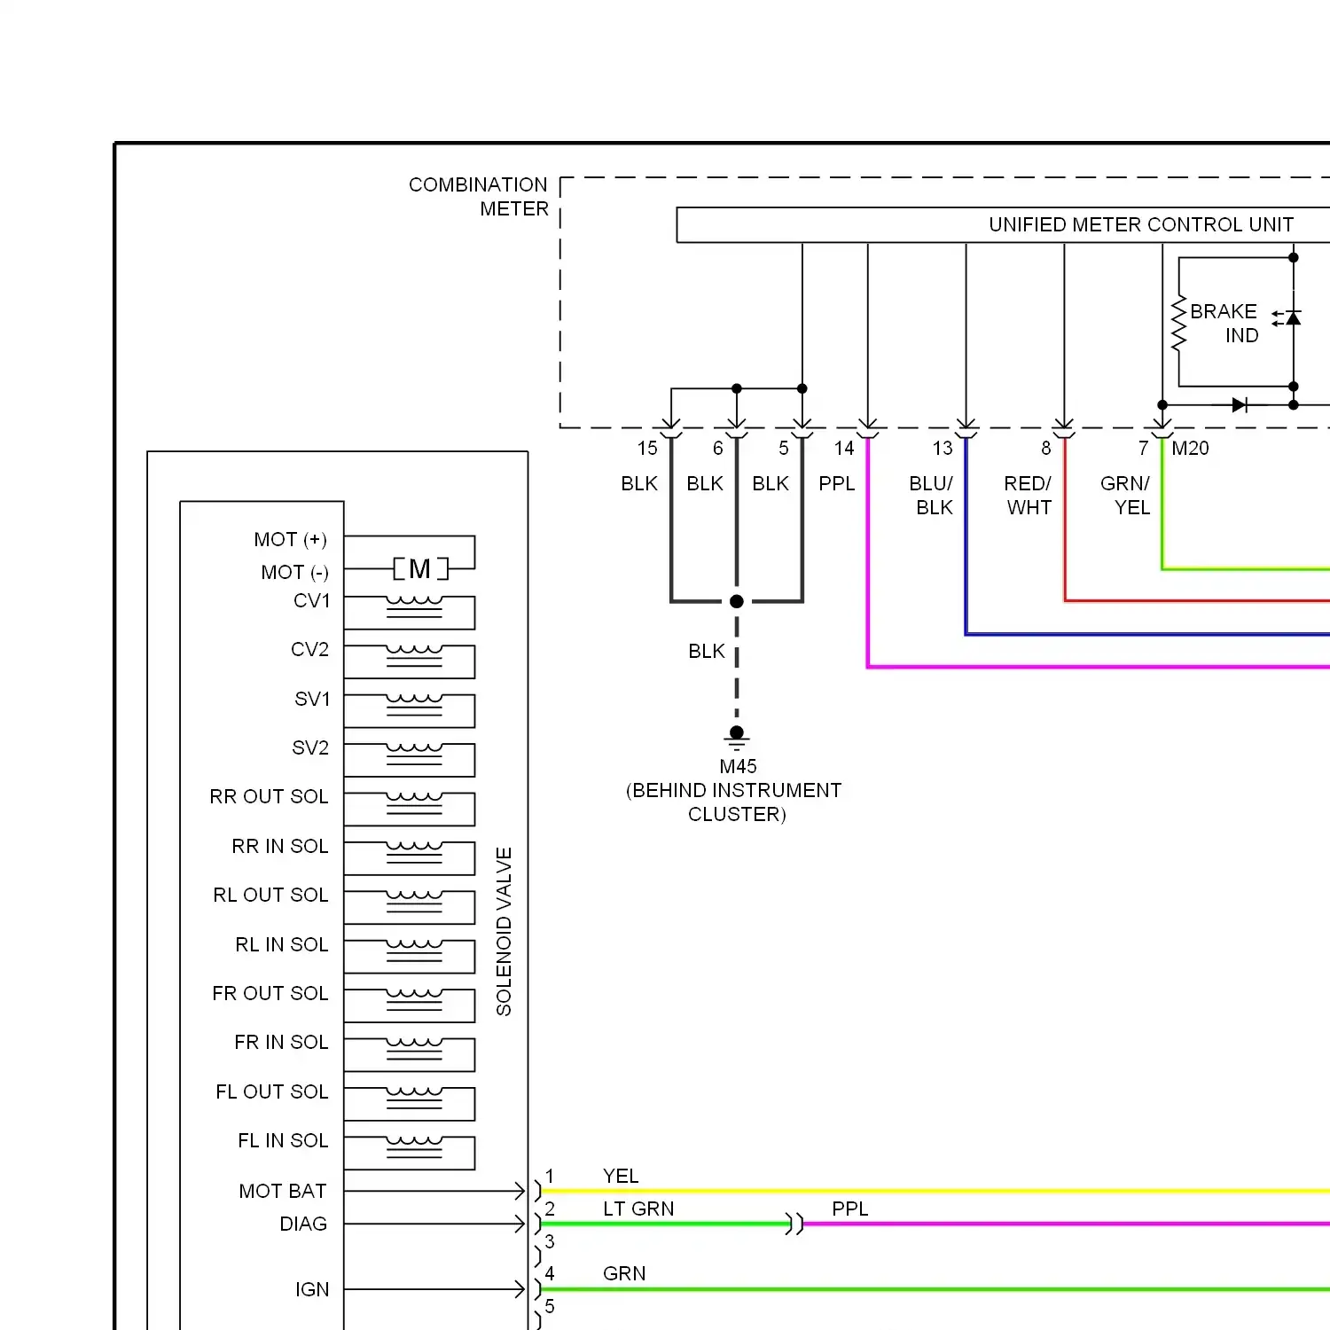This screenshot has width=1330, height=1330.
Task: Select the FL IN SOL label
Action: (283, 1140)
